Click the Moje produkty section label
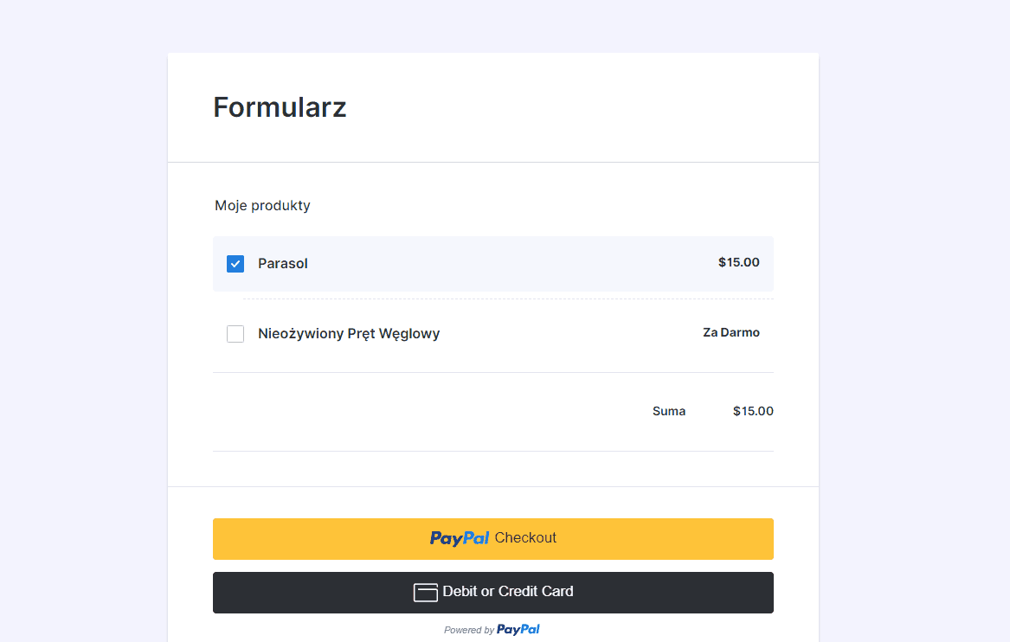Viewport: 1010px width, 642px height. pyautogui.click(x=262, y=206)
